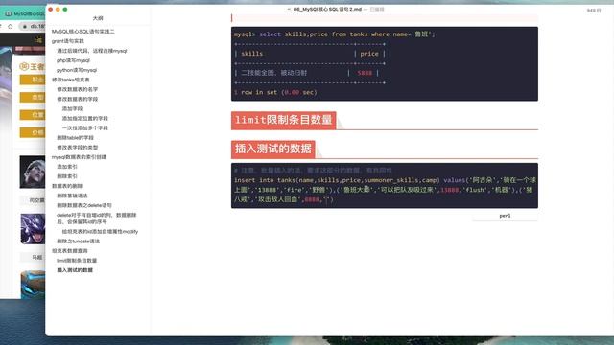Image resolution: width=614 pixels, height=345 pixels.
Task: Click the 5888 price value in result table
Action: [x=365, y=73]
